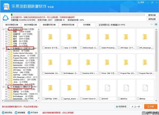The height and width of the screenshot is (115, 159).
Task: Open the .temp folder thumbnail
Action: click(69, 37)
